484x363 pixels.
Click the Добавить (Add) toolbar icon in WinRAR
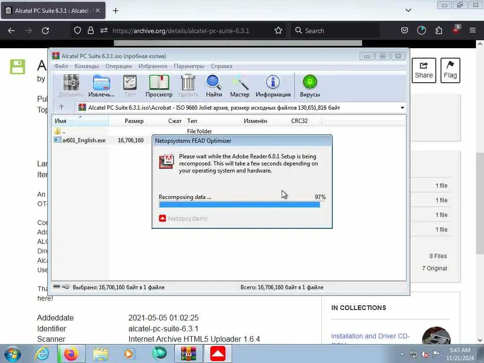pyautogui.click(x=71, y=86)
